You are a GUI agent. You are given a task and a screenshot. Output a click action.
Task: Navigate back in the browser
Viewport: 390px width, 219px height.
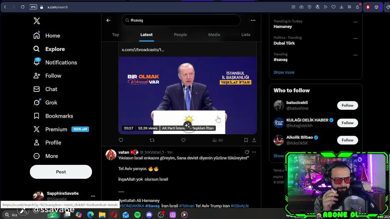tap(5, 7)
